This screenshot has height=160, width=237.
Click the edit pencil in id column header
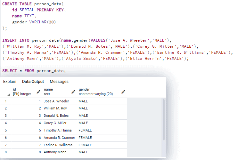click(38, 92)
